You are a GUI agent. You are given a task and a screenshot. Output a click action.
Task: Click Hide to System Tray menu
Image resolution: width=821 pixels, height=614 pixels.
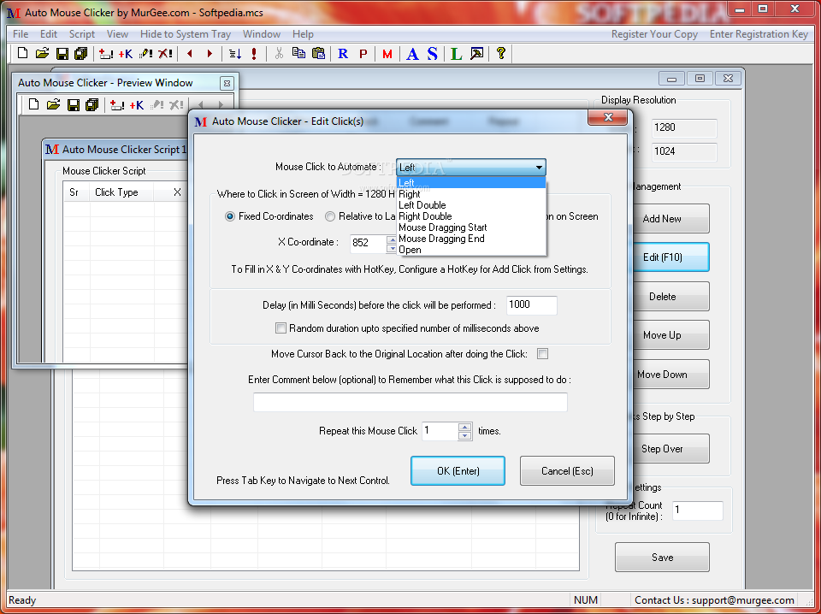pyautogui.click(x=186, y=34)
